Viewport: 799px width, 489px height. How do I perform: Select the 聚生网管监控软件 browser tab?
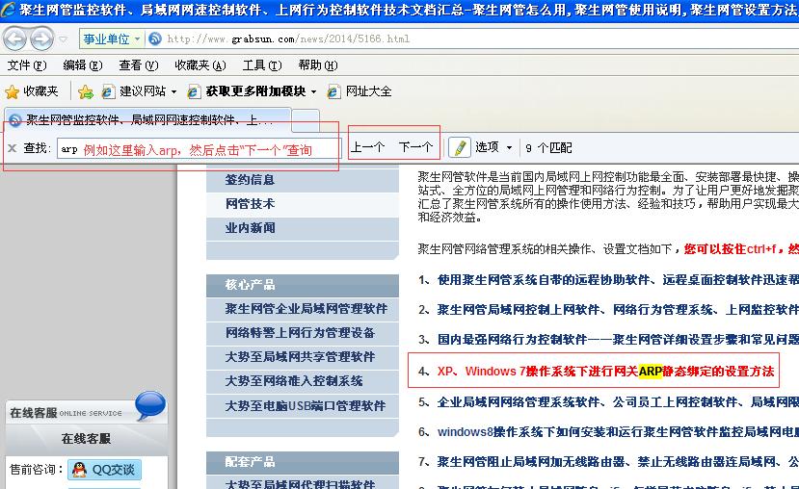tap(145, 120)
